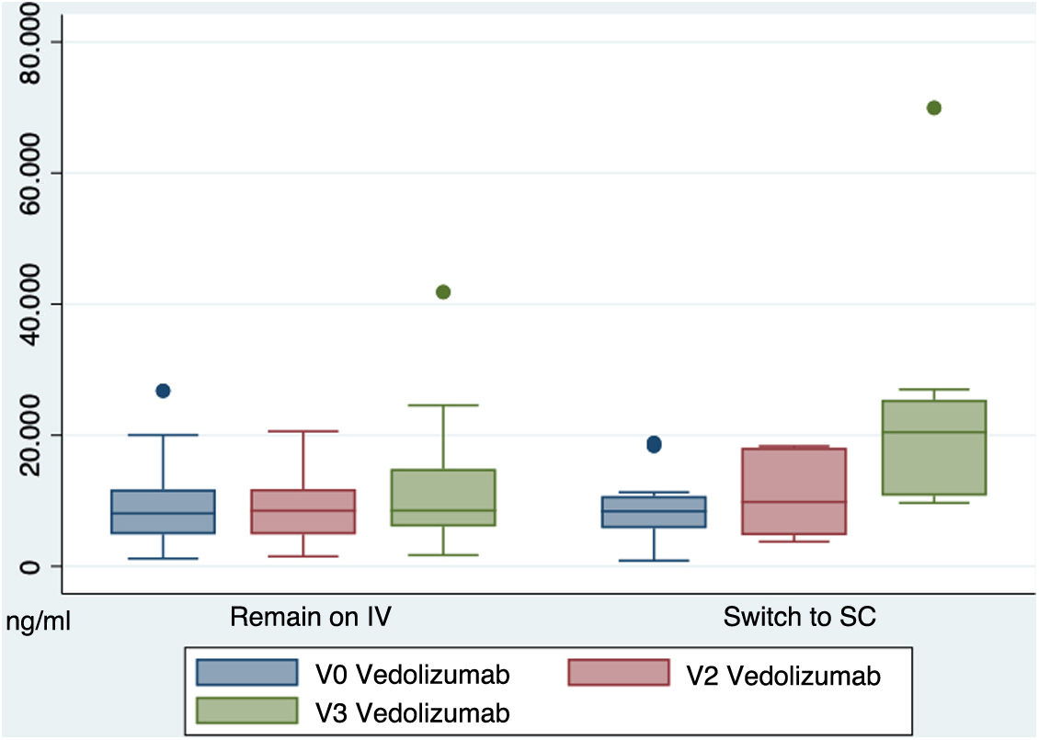The image size is (1039, 740).
Task: Select the blue V0 box in Switch to SC
Action: [x=654, y=512]
